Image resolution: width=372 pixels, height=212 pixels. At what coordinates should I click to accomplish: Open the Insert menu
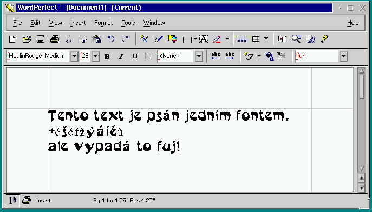click(x=78, y=23)
